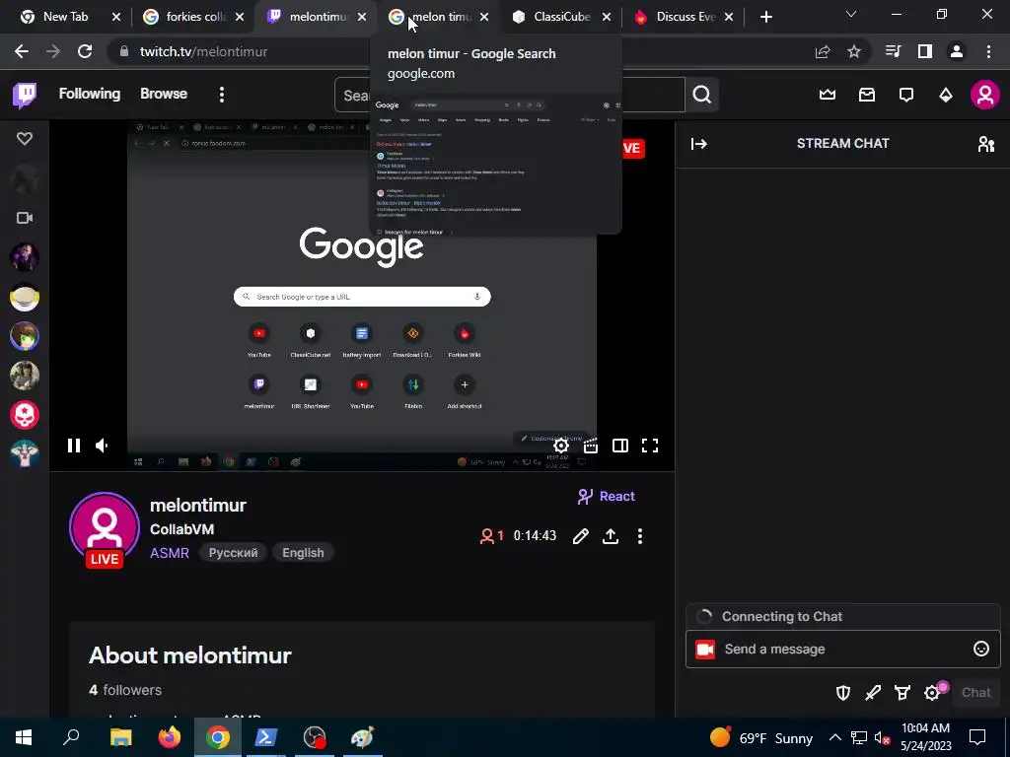Share this page icon in address bar
1010x757 pixels.
[823, 52]
